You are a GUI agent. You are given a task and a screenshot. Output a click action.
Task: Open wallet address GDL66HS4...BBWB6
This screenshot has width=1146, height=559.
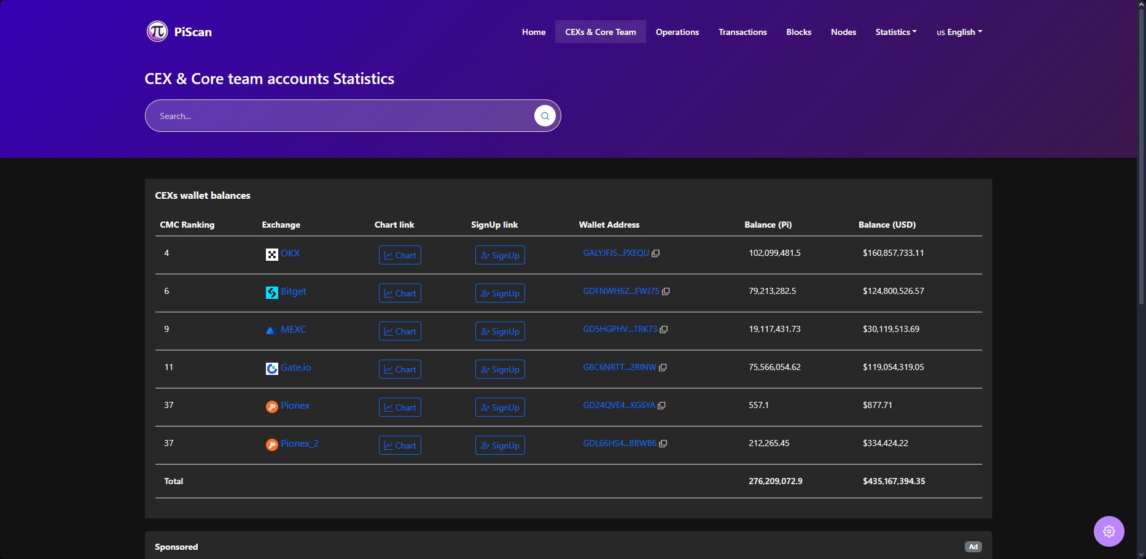pos(620,444)
